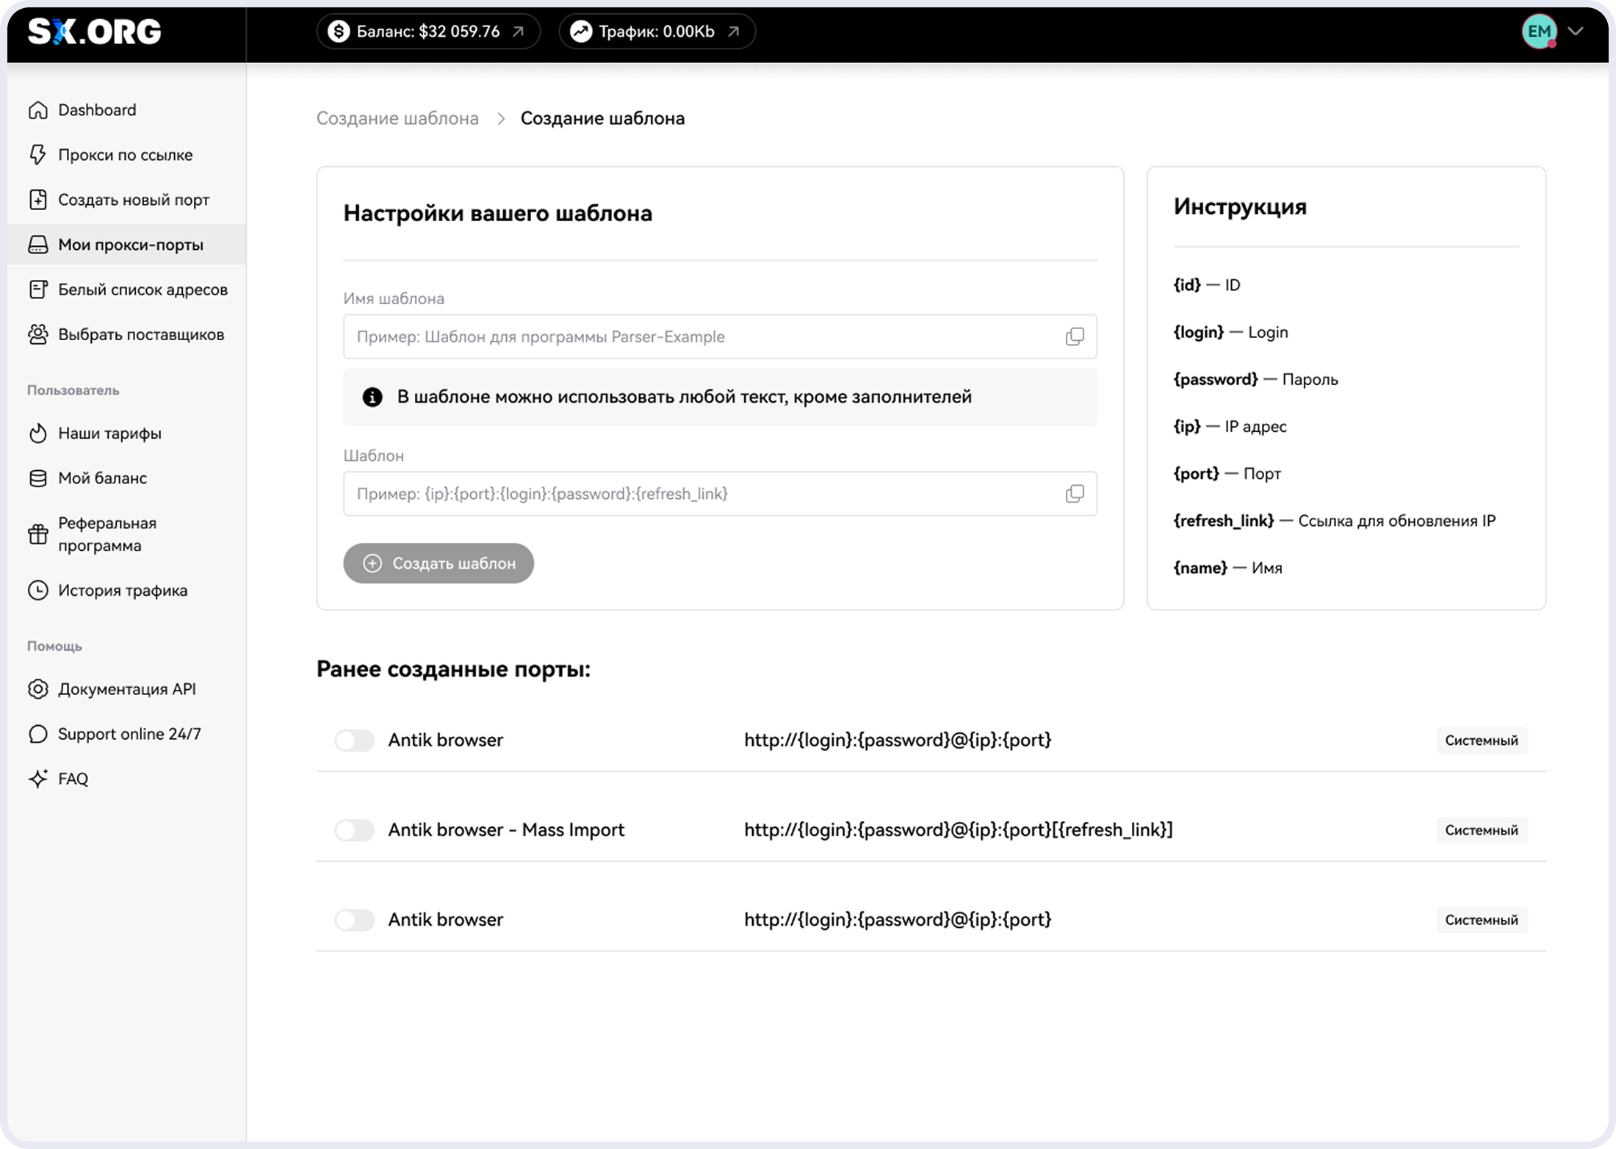Click the chat bubble icon for Support online 24/7
The width and height of the screenshot is (1616, 1149).
click(38, 734)
